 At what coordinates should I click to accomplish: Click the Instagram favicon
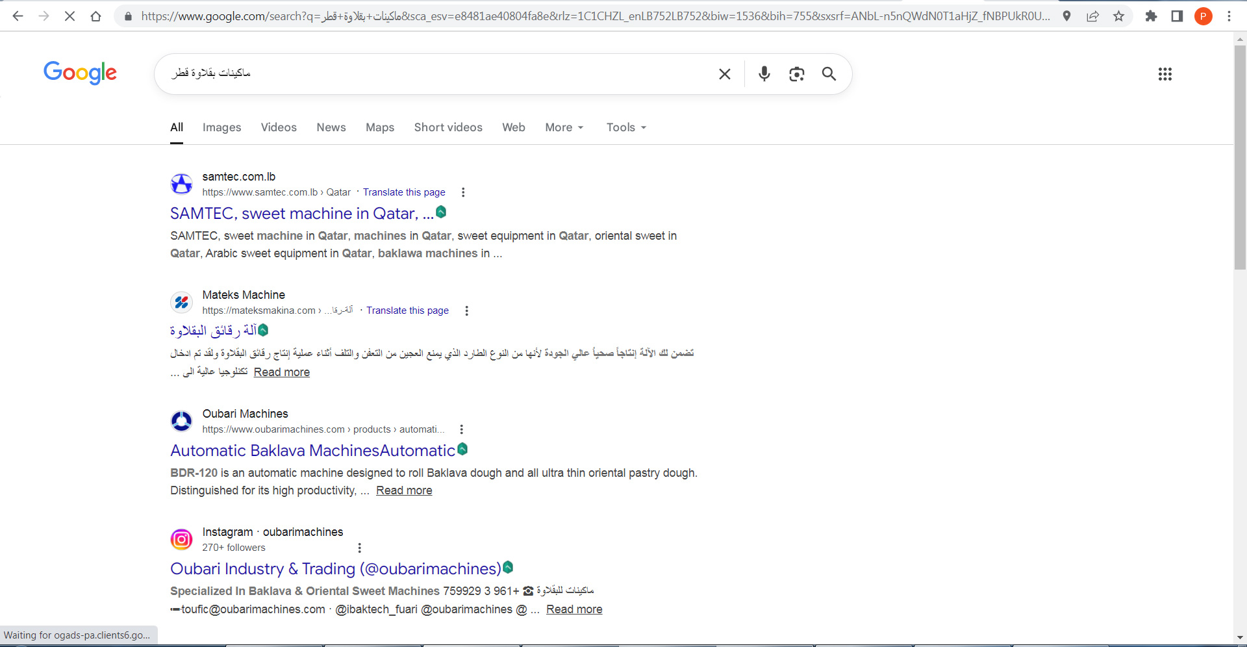(x=182, y=539)
